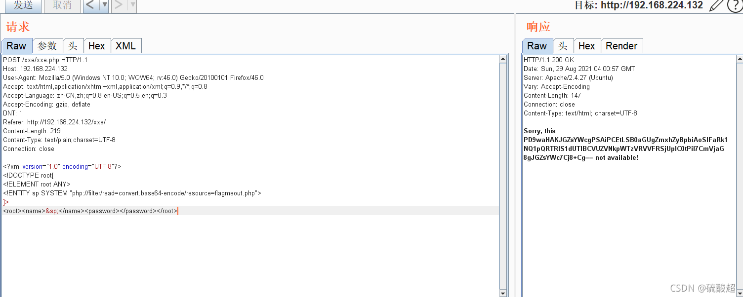Click the Content-Length: 219 line
This screenshot has width=743, height=297.
point(32,131)
